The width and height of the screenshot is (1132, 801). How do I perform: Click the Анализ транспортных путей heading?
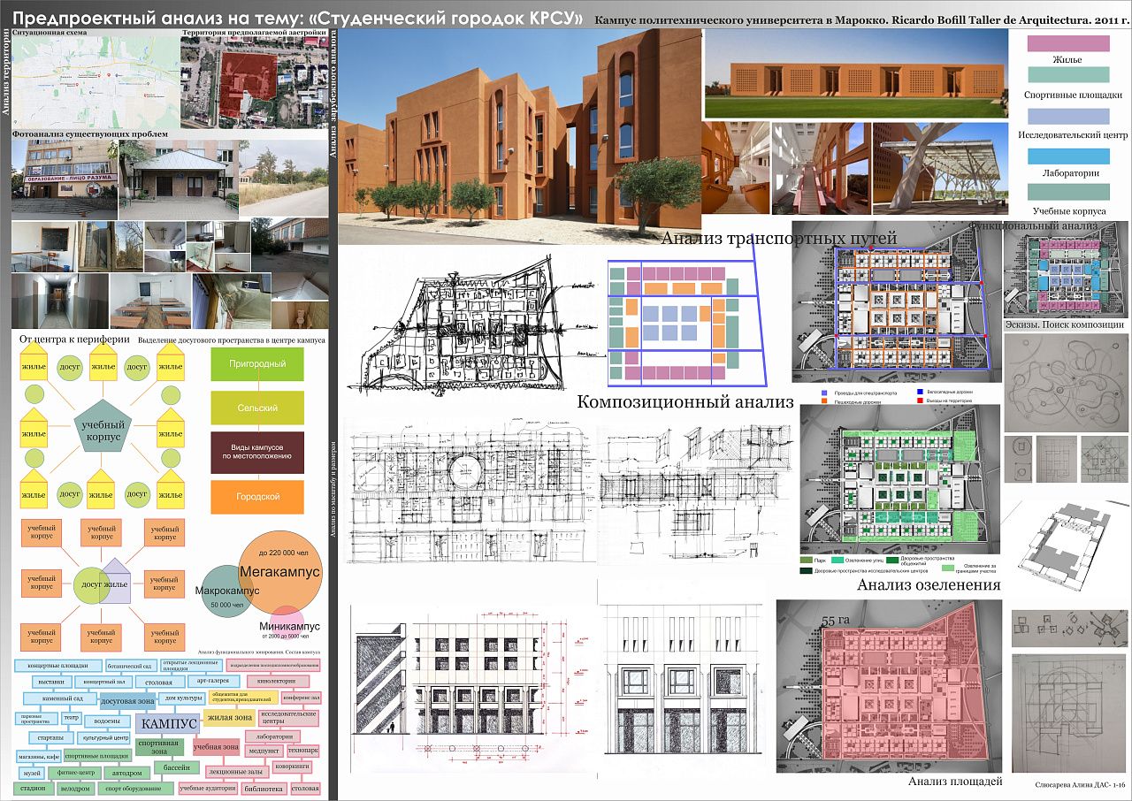pos(778,238)
